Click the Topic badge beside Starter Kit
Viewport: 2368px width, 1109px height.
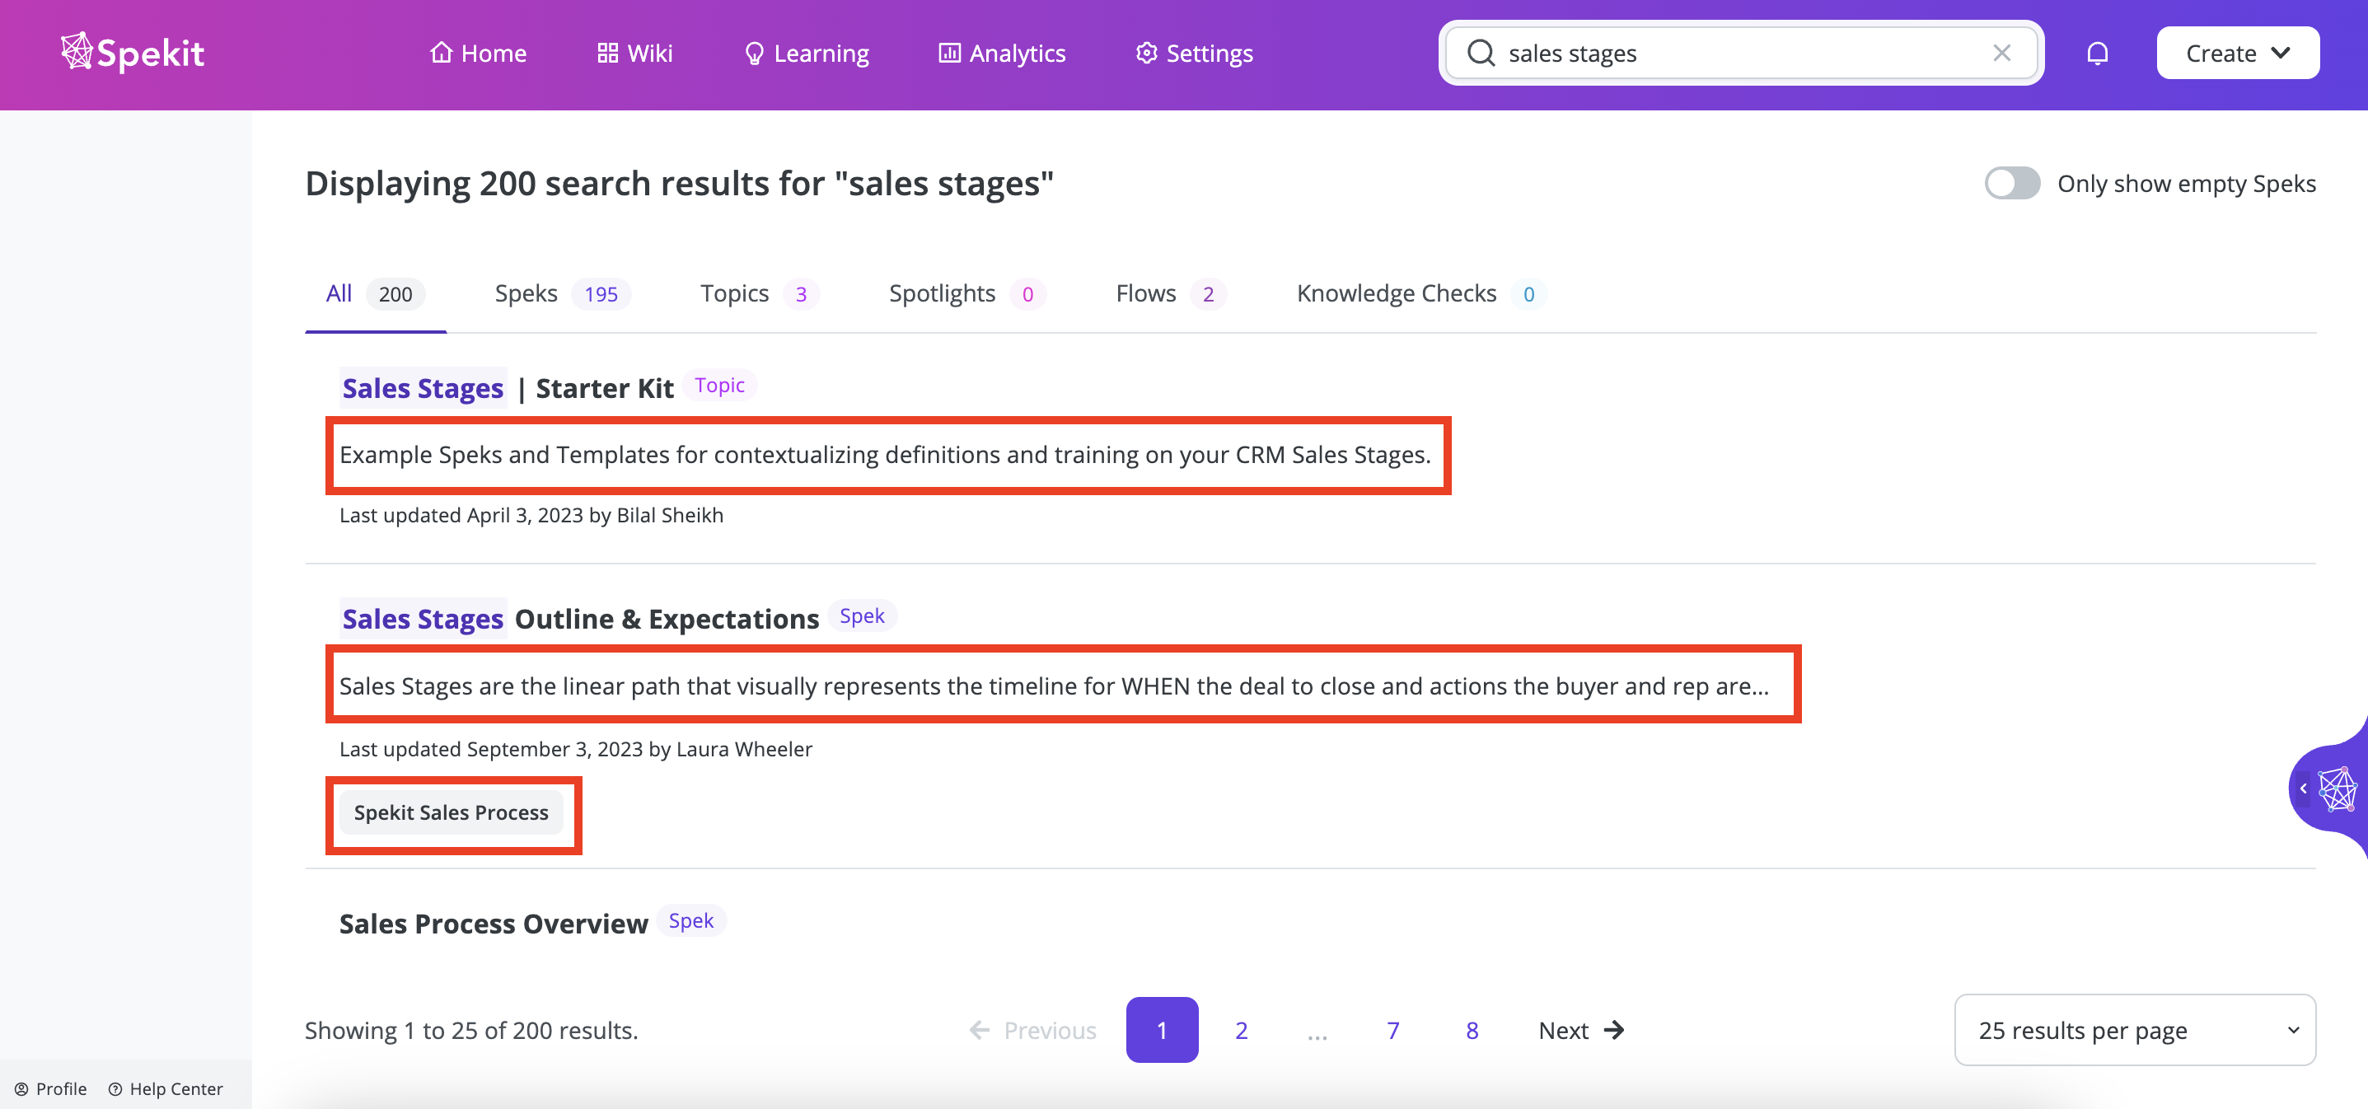(720, 386)
